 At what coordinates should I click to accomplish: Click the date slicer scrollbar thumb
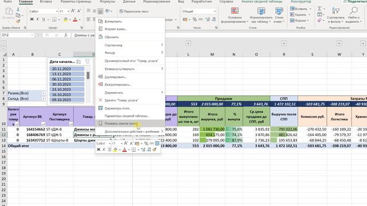click(88, 76)
